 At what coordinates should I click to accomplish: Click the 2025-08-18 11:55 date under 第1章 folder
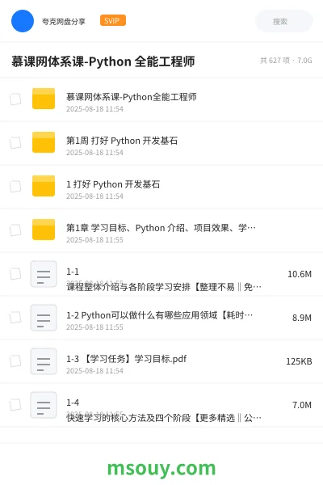tap(94, 240)
